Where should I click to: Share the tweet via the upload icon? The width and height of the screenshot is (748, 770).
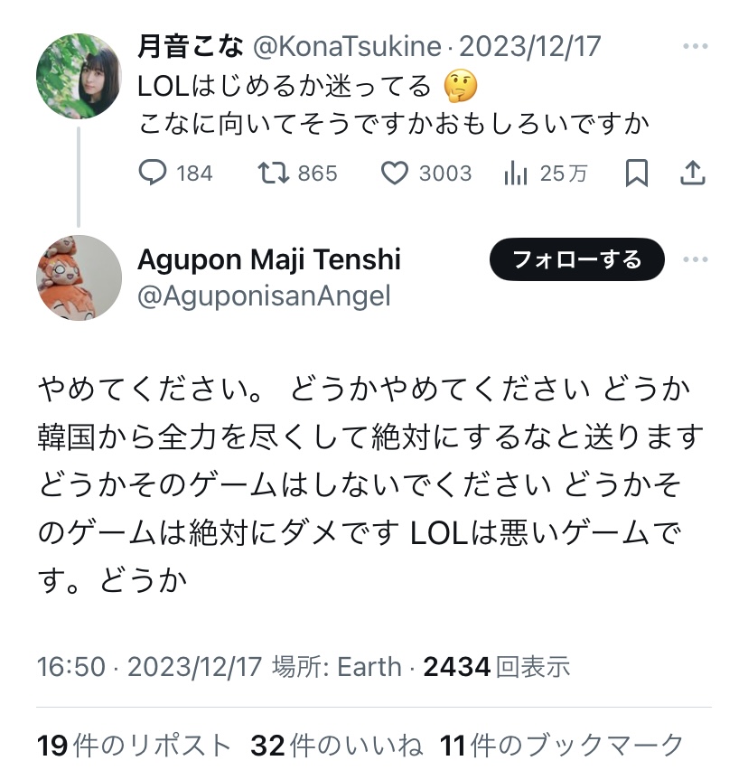(693, 173)
